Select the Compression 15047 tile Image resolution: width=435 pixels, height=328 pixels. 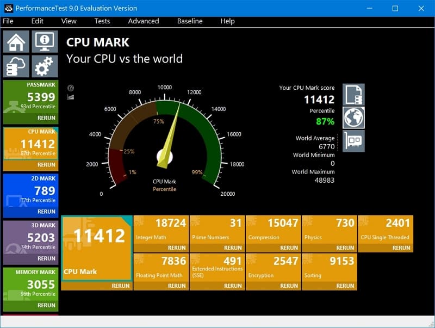coord(274,230)
